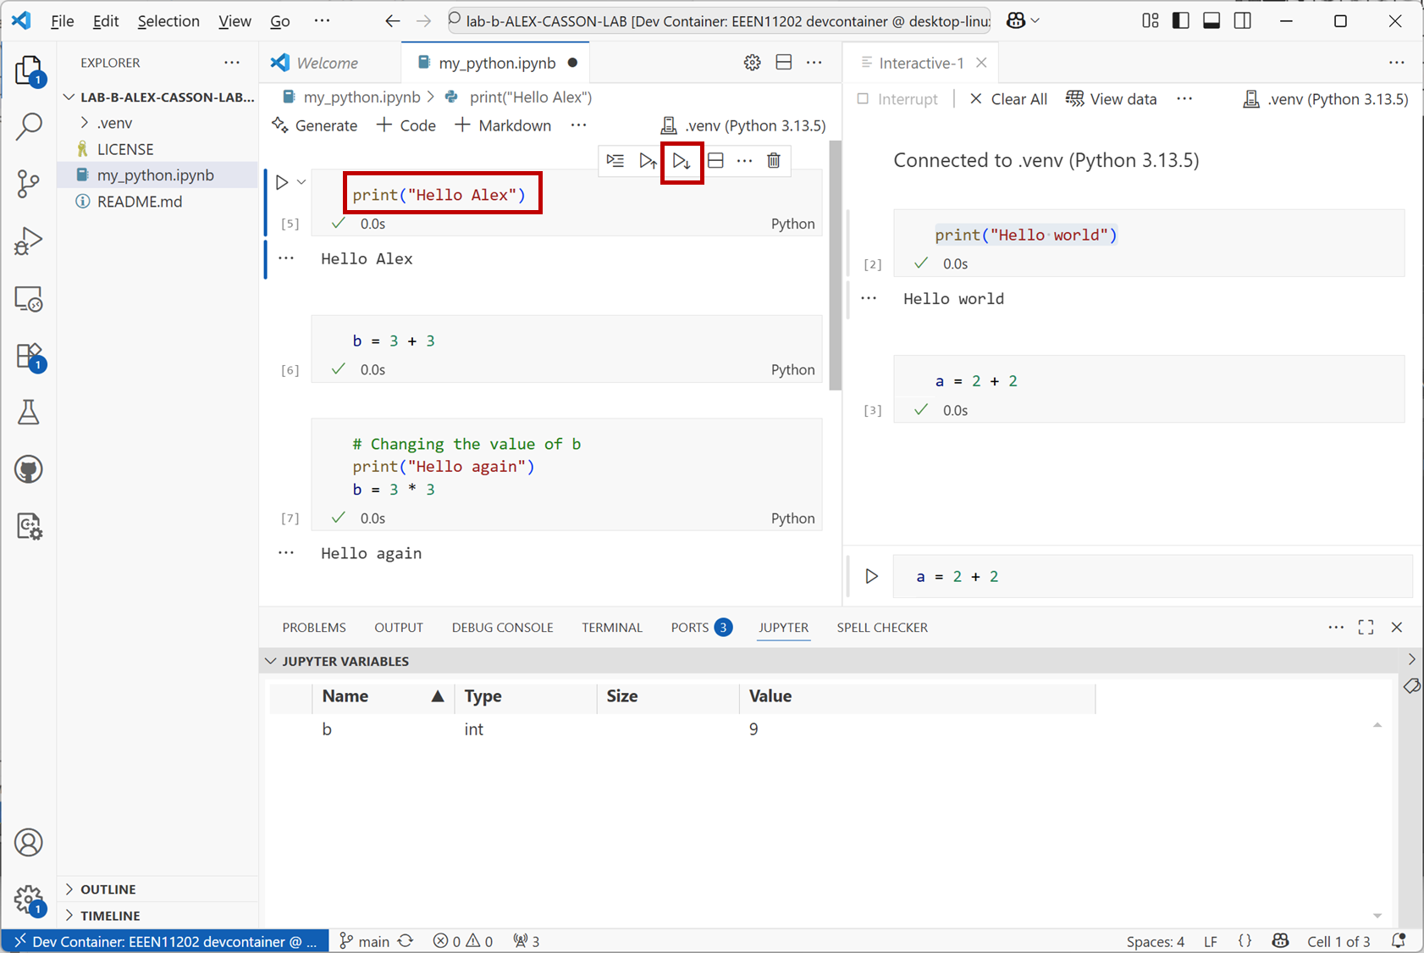This screenshot has width=1424, height=953.
Task: Toggle the bottom panel visibility
Action: 1212,21
